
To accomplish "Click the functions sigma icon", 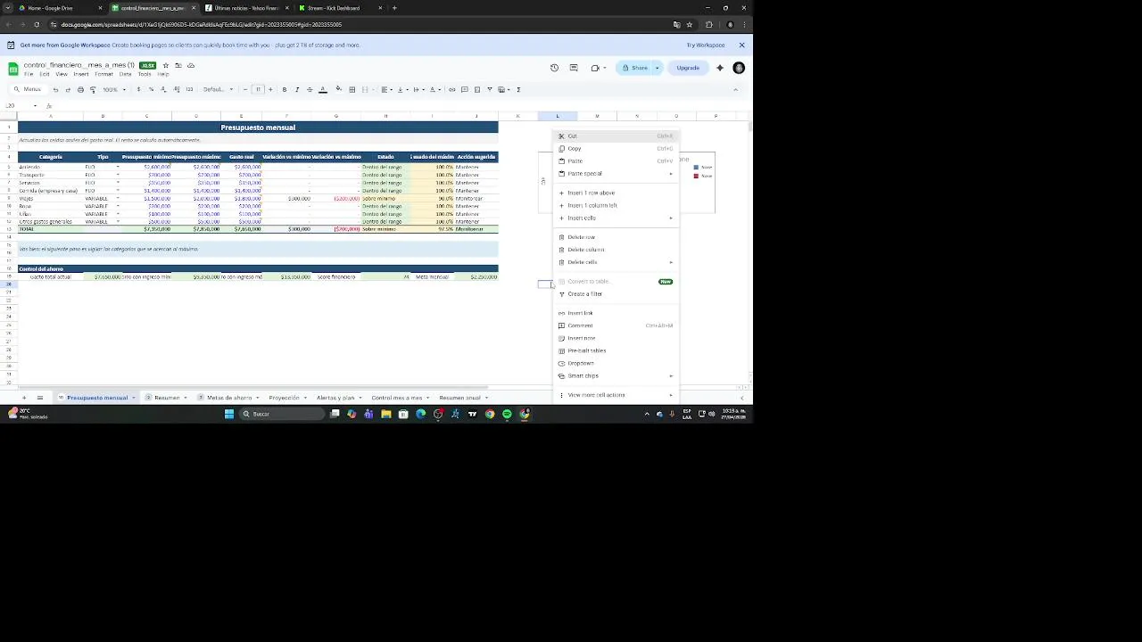I will [x=518, y=89].
